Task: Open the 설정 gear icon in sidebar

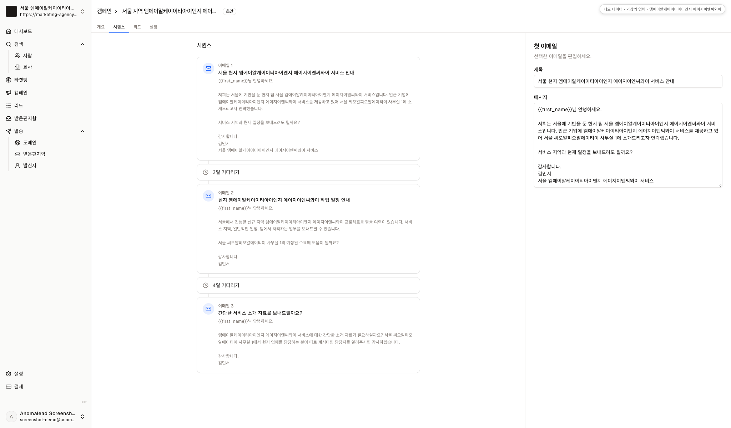Action: (9, 374)
